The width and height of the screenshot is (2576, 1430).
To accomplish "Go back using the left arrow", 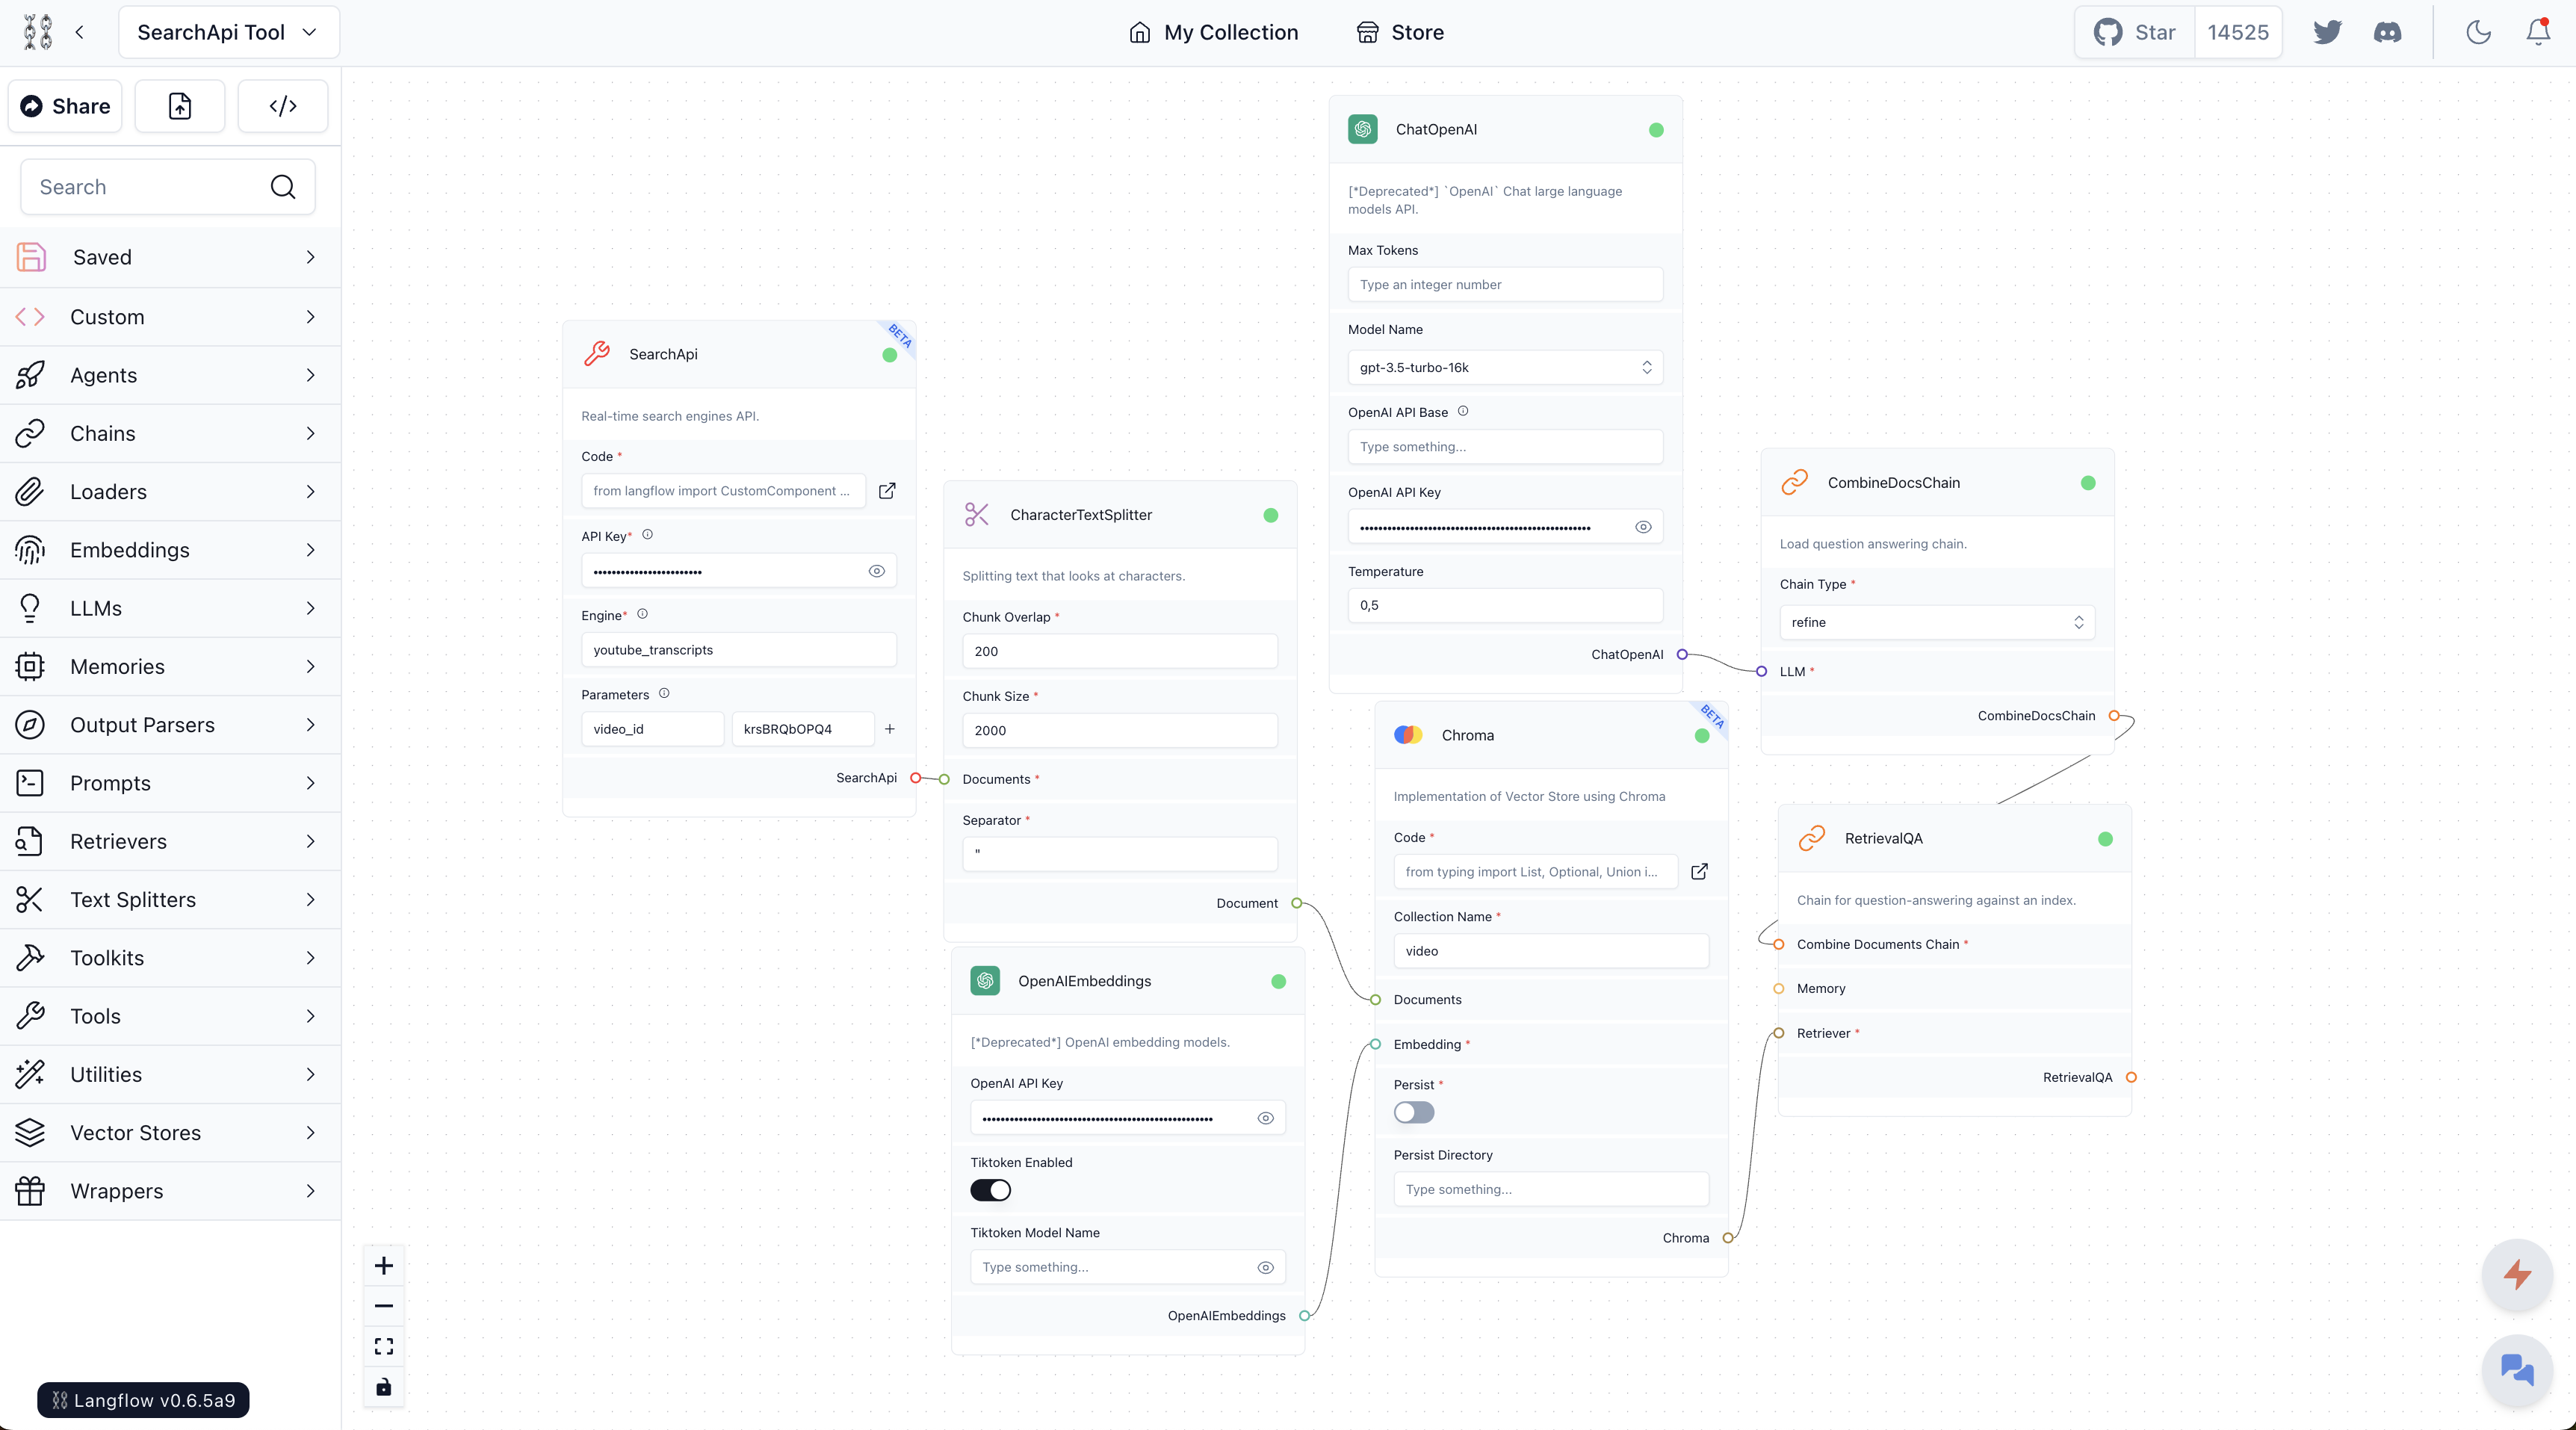I will click(x=80, y=32).
